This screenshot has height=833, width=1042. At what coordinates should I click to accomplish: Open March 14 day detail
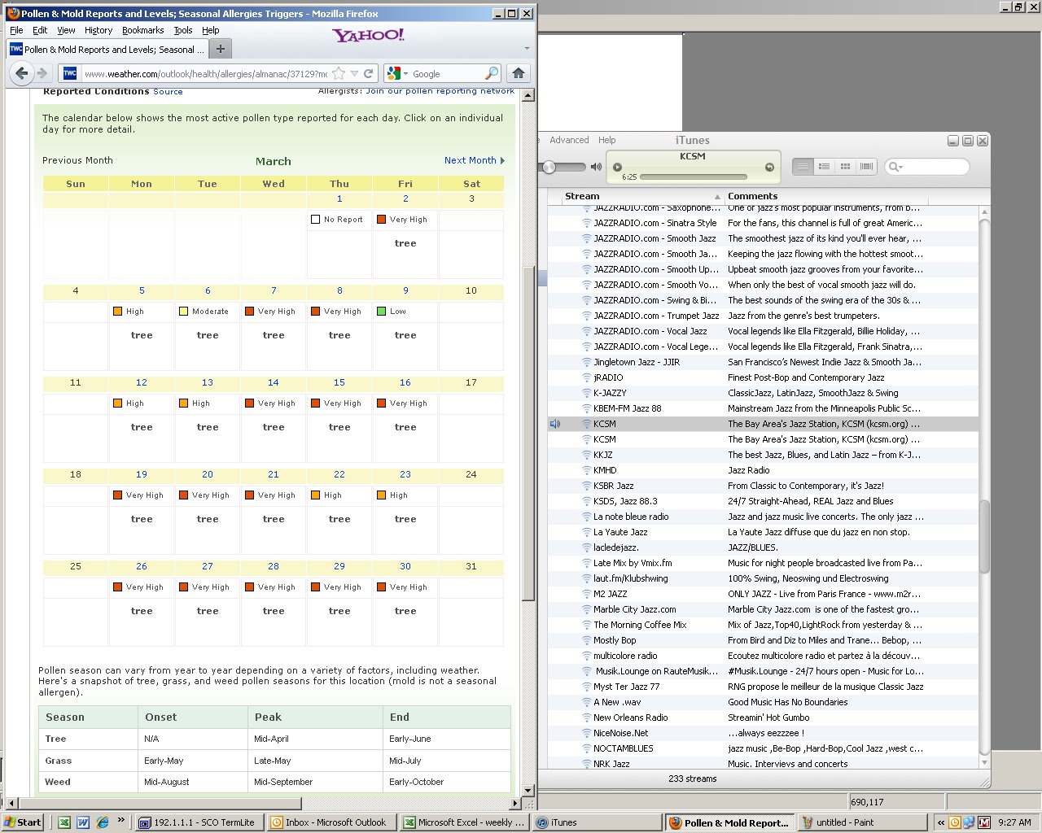pos(274,382)
